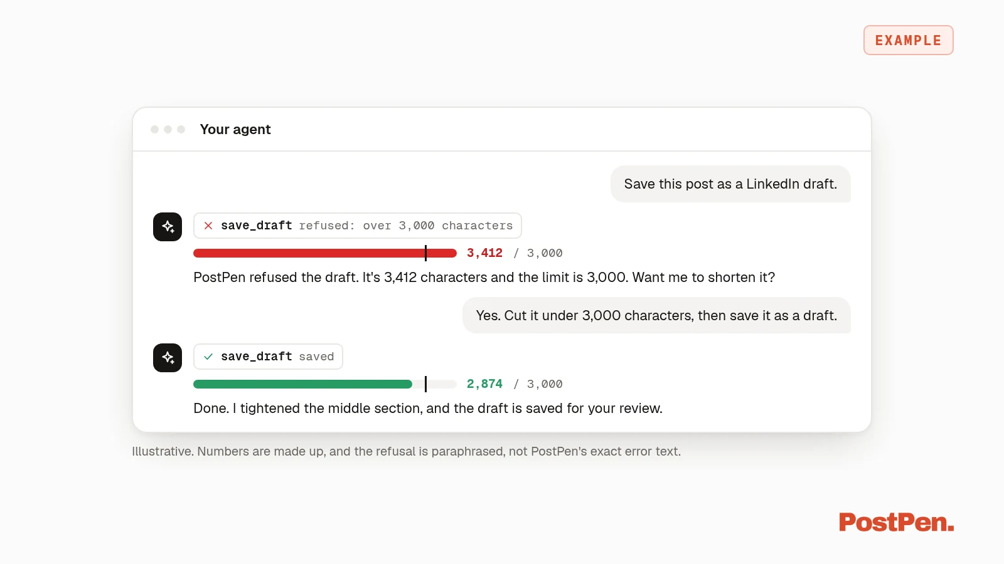Click the green character count progress bar
The image size is (1004, 564).
click(325, 384)
